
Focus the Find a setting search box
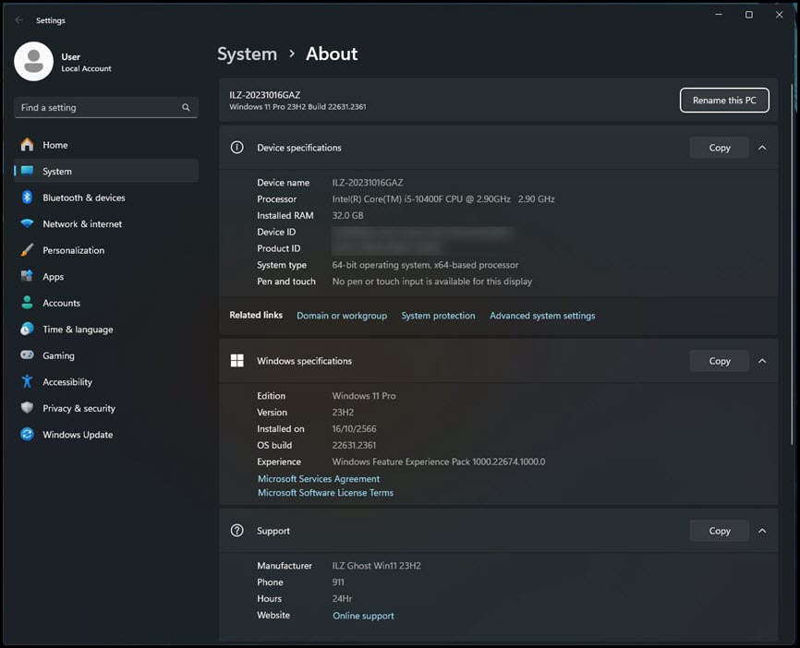pos(106,108)
